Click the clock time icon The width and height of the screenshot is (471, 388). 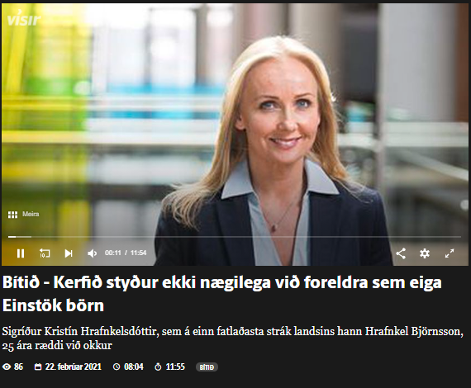117,367
